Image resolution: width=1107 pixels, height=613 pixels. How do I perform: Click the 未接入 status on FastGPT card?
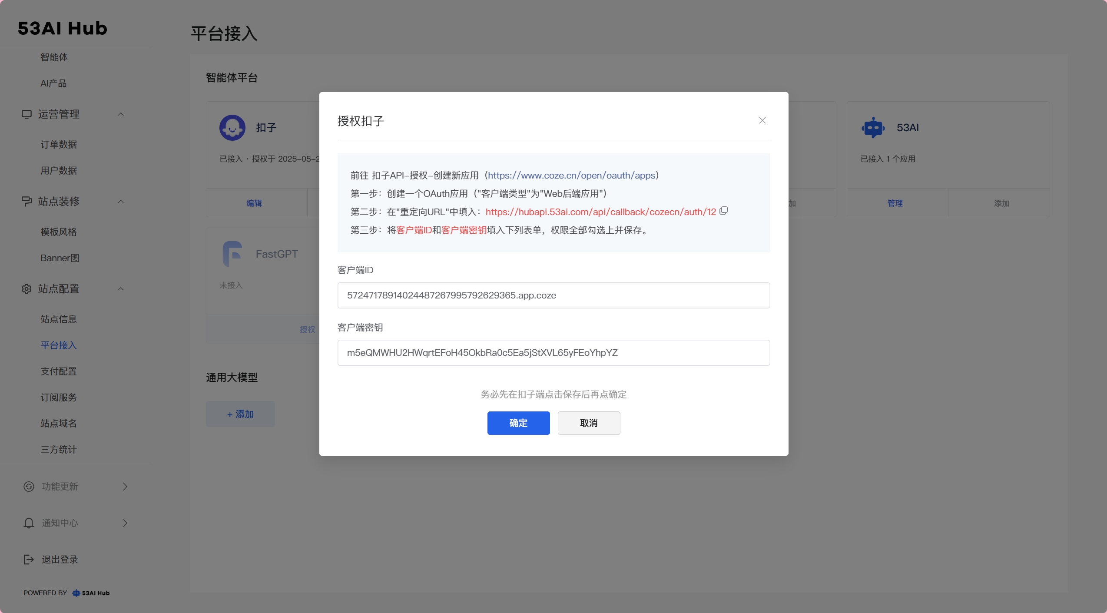coord(231,285)
